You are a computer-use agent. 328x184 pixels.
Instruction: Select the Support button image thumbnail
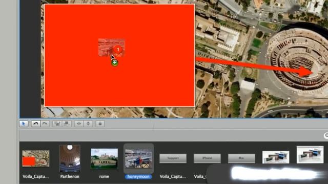click(173, 158)
